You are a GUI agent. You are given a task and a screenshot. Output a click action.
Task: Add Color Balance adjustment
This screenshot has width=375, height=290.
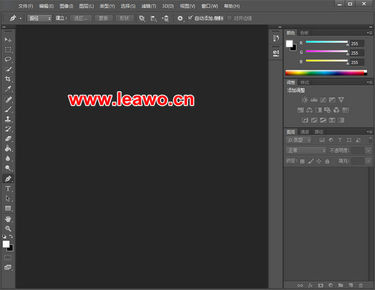309,110
